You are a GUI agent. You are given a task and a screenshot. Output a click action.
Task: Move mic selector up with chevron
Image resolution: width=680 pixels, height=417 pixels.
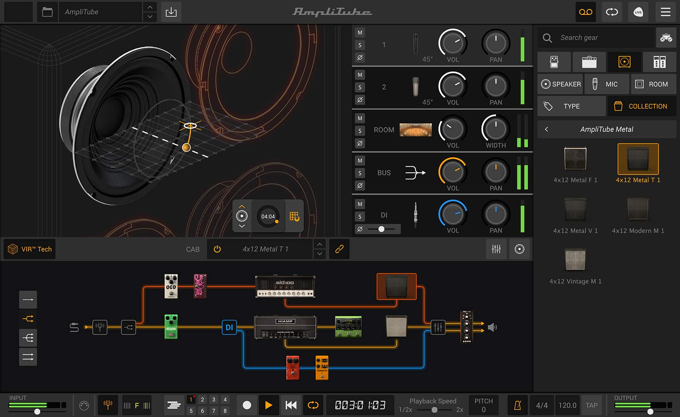pos(242,206)
